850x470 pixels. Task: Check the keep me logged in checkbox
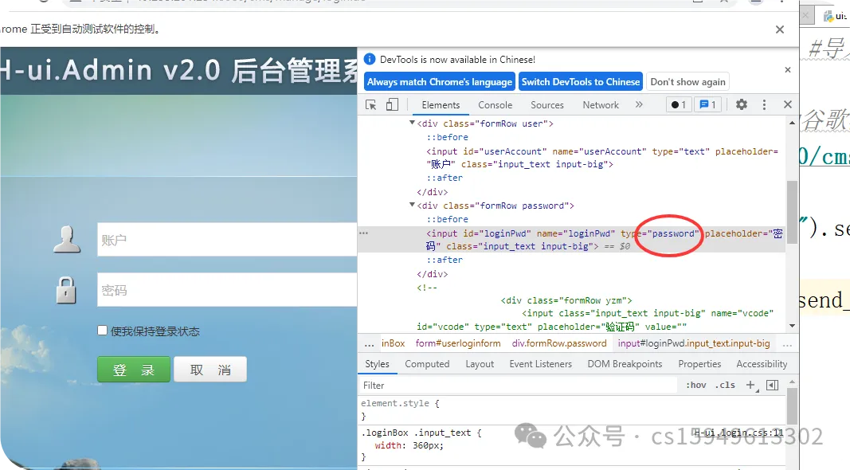tap(103, 330)
